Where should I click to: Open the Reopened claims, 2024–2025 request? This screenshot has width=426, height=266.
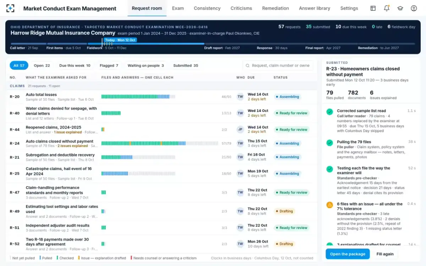[54, 127]
